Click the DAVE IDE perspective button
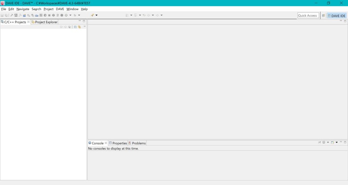The image size is (348, 185). tap(336, 16)
